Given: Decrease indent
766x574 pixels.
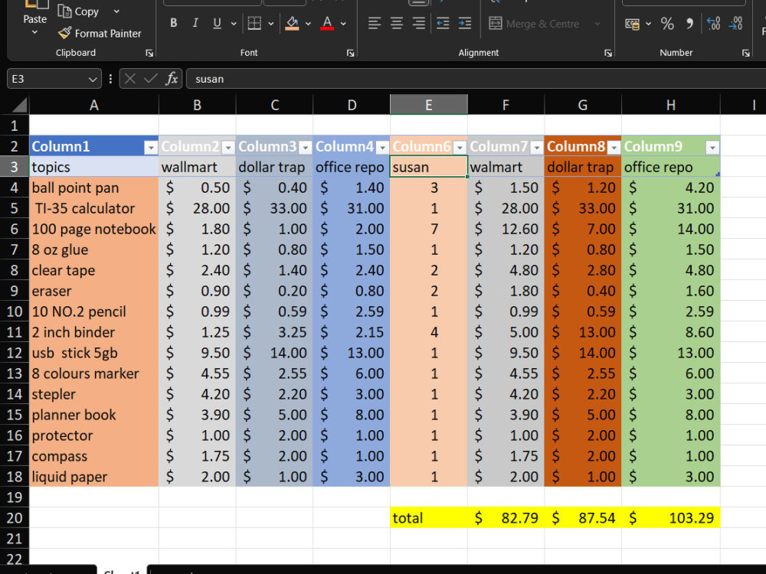Looking at the screenshot, I should click(x=443, y=23).
